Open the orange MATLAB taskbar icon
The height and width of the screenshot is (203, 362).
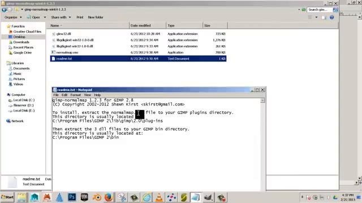47,197
